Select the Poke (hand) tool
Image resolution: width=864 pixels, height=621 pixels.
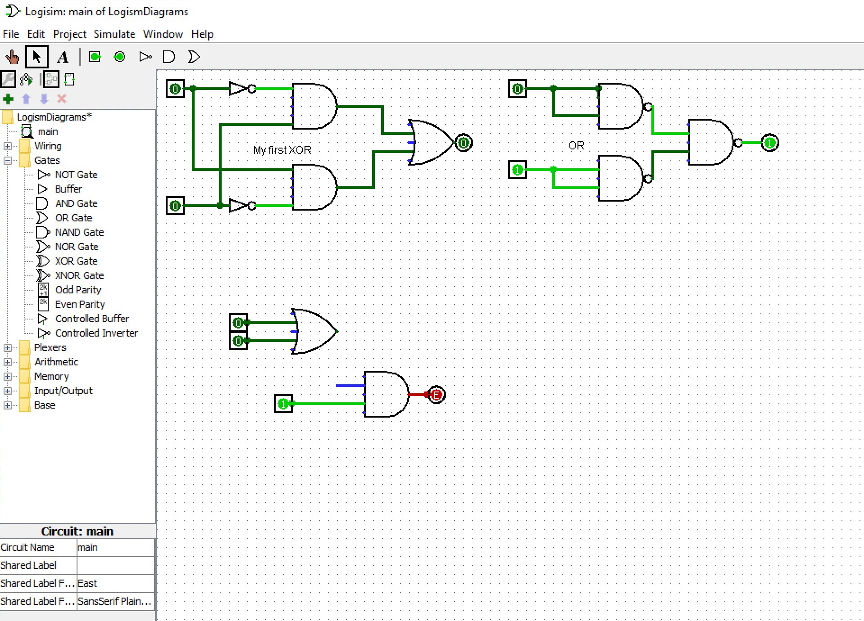pos(12,57)
